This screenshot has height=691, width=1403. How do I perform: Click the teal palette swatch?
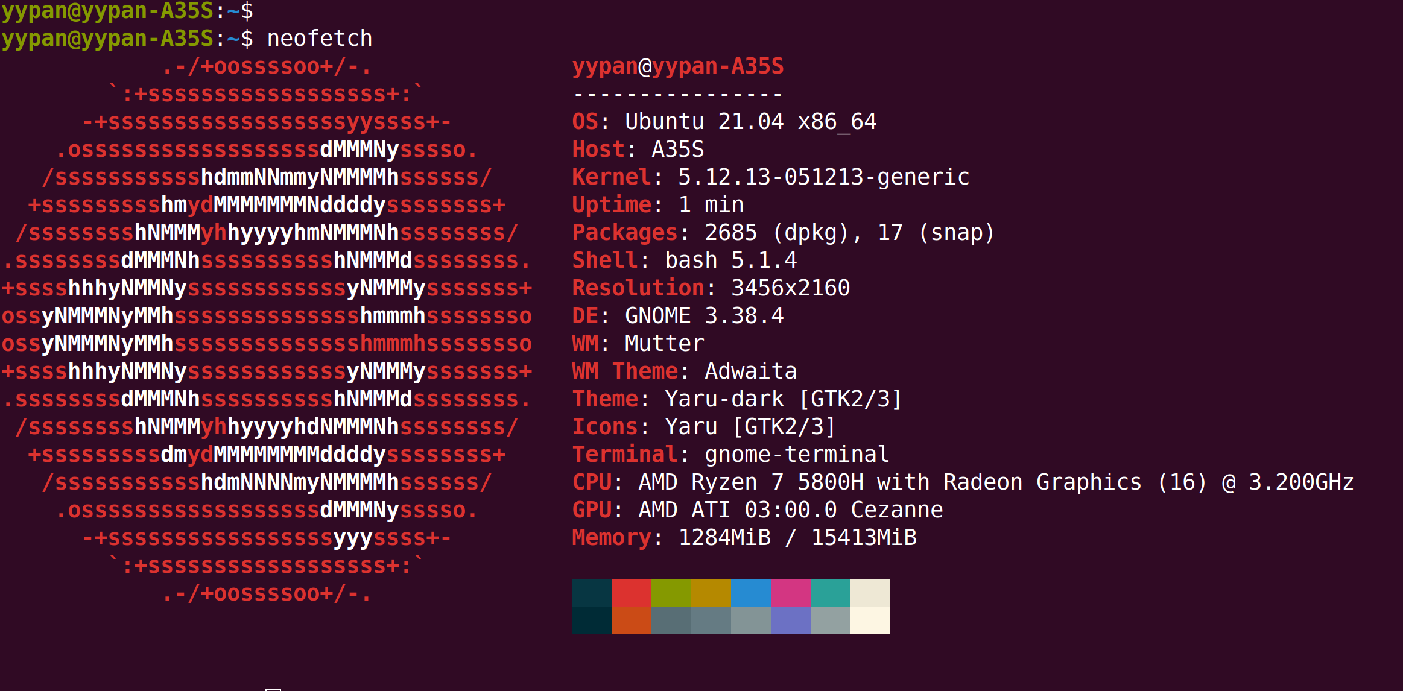click(x=831, y=591)
